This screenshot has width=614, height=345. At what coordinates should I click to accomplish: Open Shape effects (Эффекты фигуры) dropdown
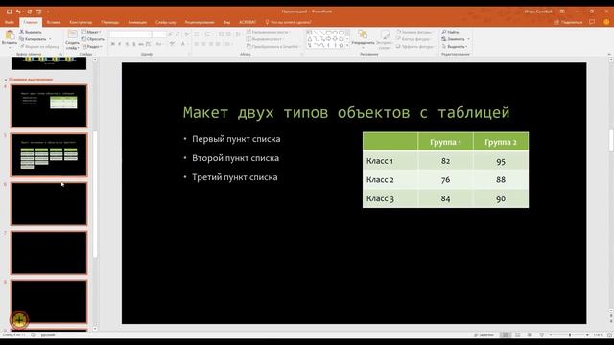[414, 47]
